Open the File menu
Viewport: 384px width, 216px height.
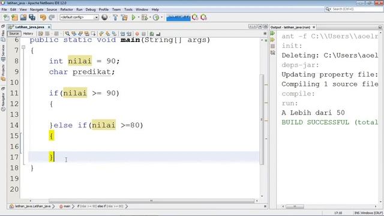[4, 10]
